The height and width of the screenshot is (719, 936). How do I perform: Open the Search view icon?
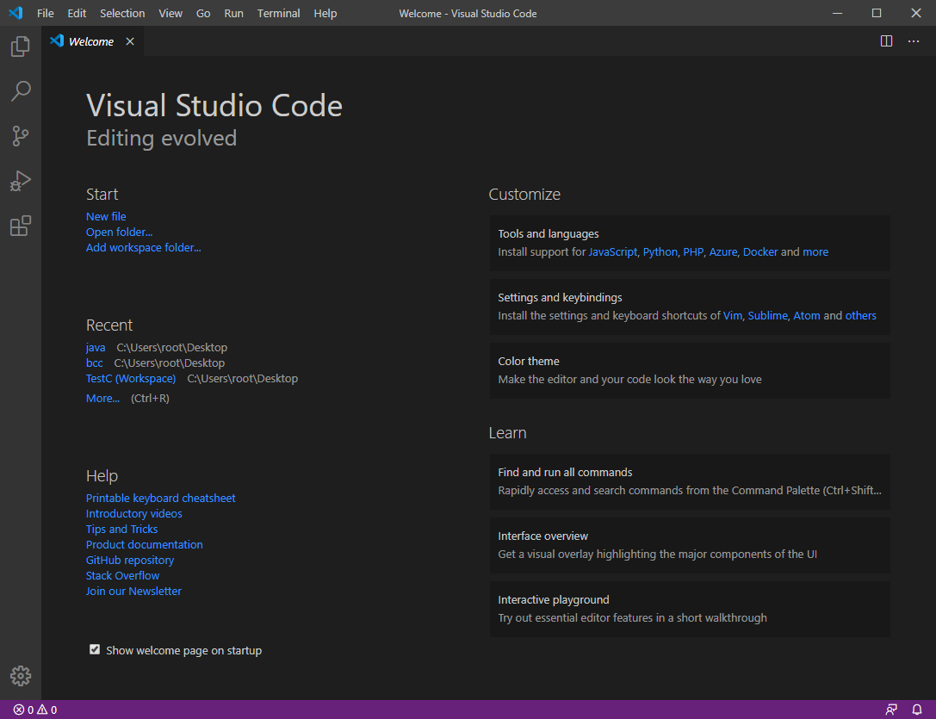click(21, 91)
